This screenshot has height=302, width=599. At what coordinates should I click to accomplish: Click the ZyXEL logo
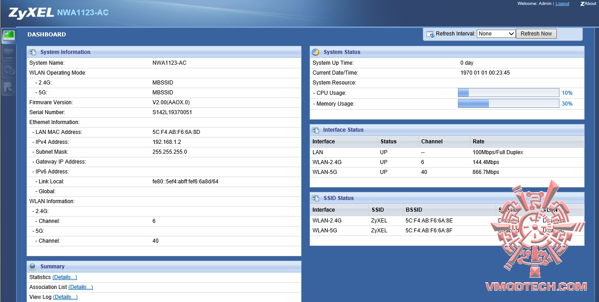31,13
